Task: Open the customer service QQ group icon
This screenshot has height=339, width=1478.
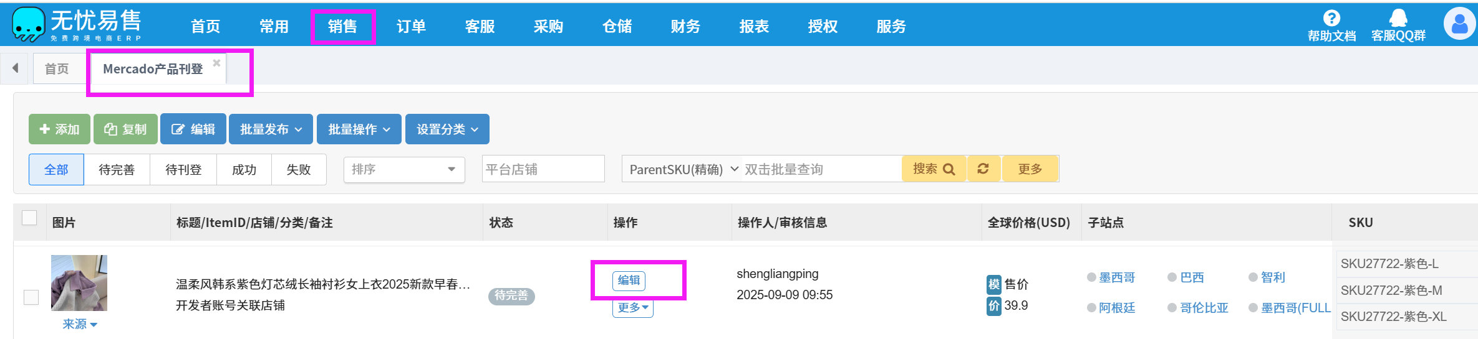Action: pyautogui.click(x=1398, y=18)
